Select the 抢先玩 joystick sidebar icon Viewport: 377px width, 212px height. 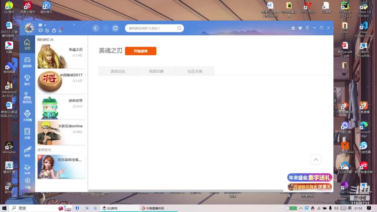pyautogui.click(x=27, y=98)
